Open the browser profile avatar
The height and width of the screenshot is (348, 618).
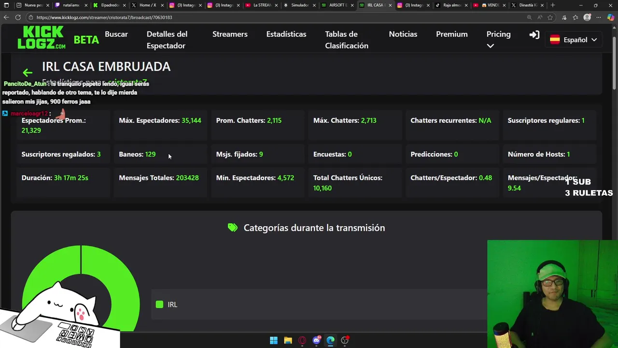click(x=587, y=17)
